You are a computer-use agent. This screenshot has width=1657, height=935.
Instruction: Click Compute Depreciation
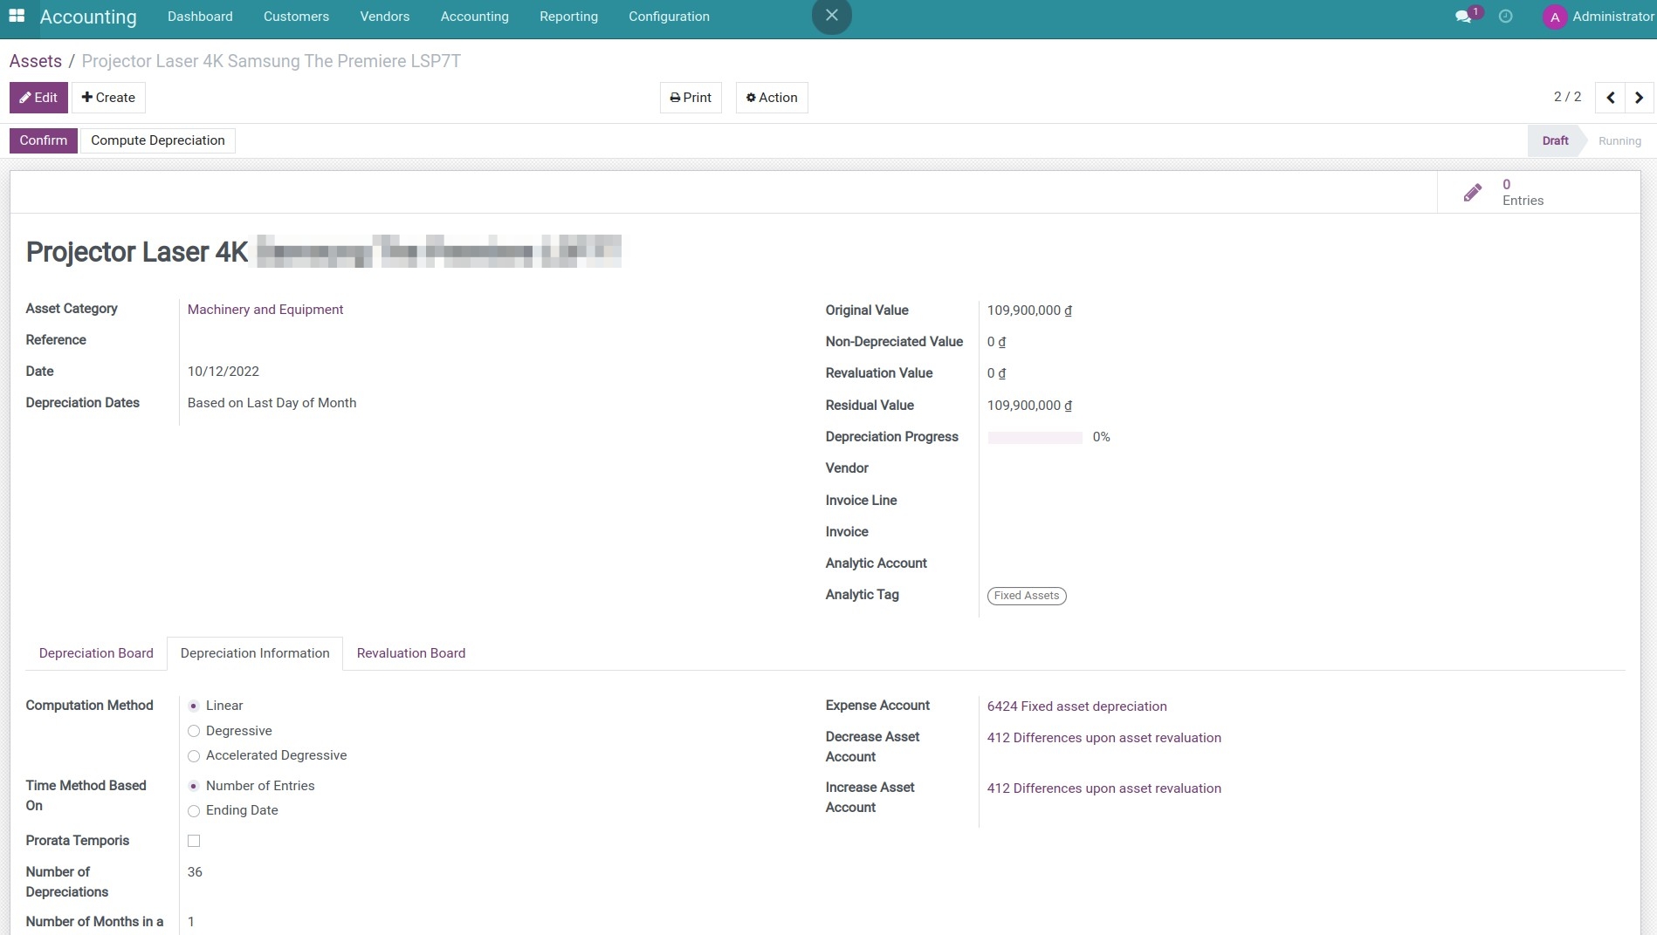click(x=157, y=140)
